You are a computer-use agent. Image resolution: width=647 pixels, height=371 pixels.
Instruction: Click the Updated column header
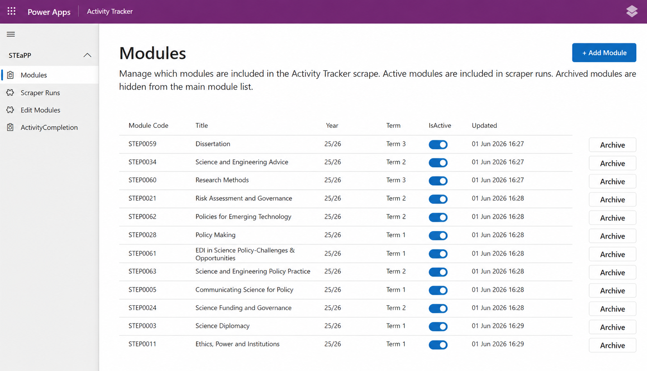pyautogui.click(x=484, y=125)
